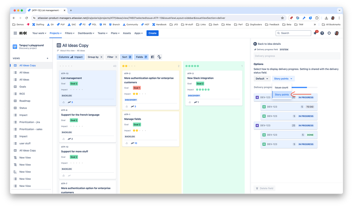This screenshot has height=207, width=353.
Task: Expand the Filters menu
Action: tap(70, 33)
